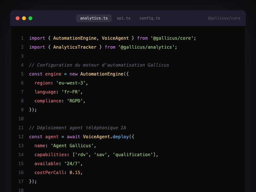Image resolution: width=256 pixels, height=192 pixels.
Task: Switch to the api.ts tab
Action: [124, 18]
